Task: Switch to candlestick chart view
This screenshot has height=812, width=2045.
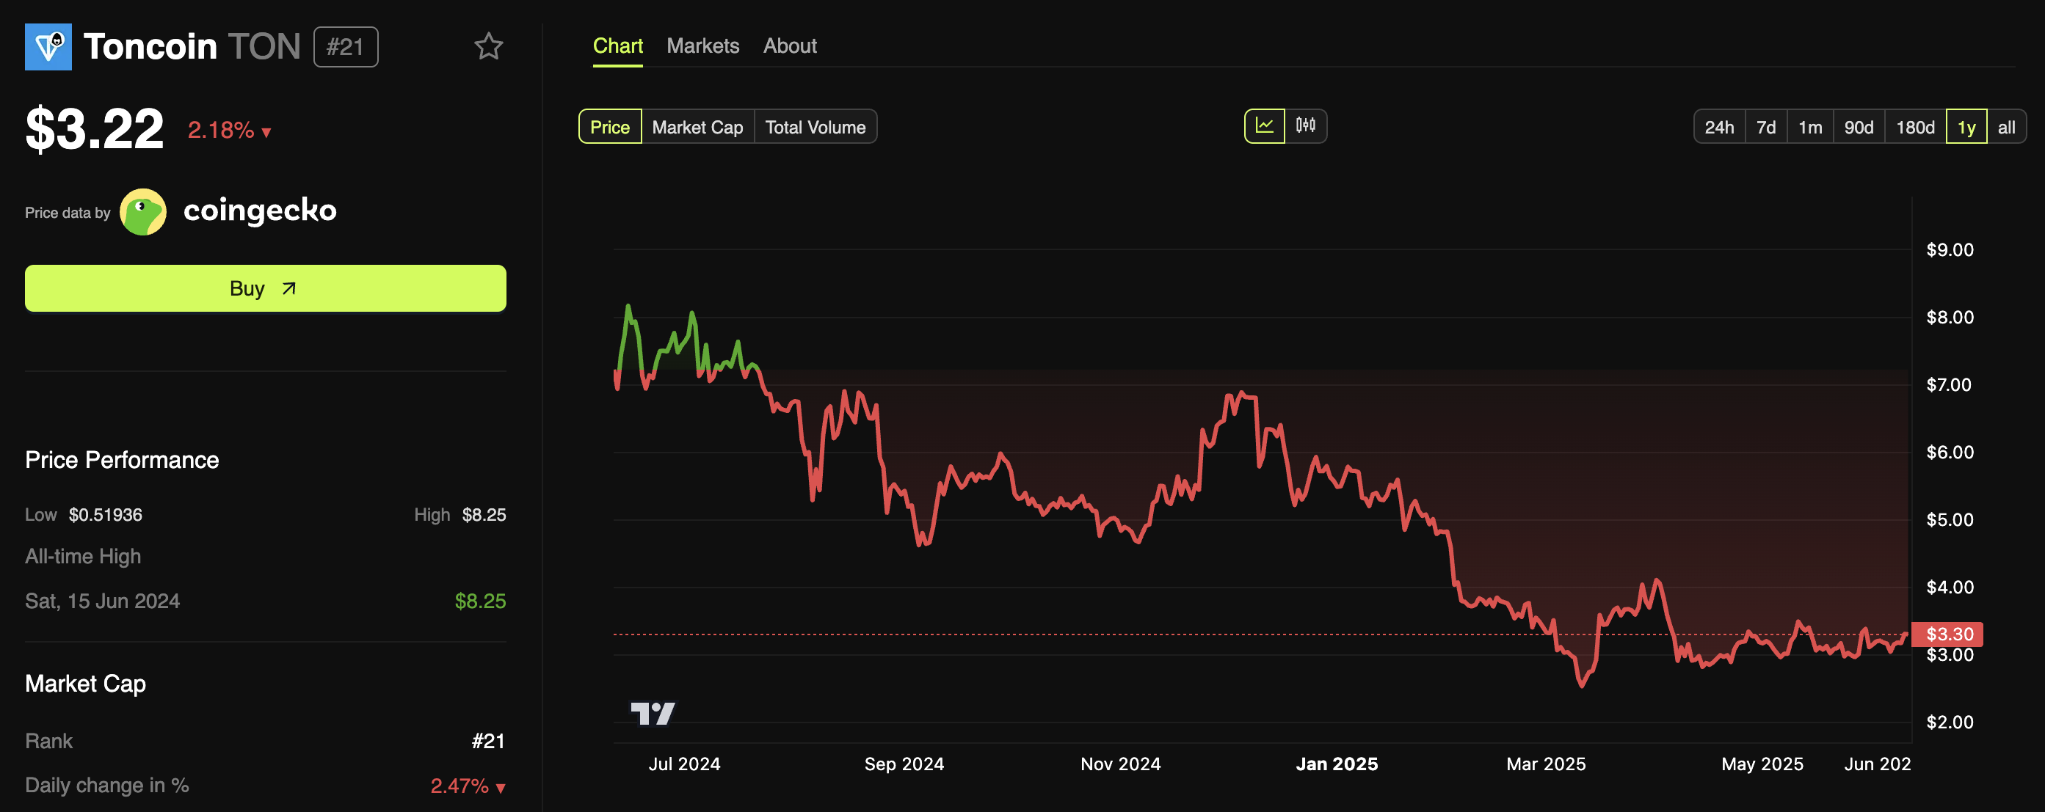Action: (x=1305, y=126)
